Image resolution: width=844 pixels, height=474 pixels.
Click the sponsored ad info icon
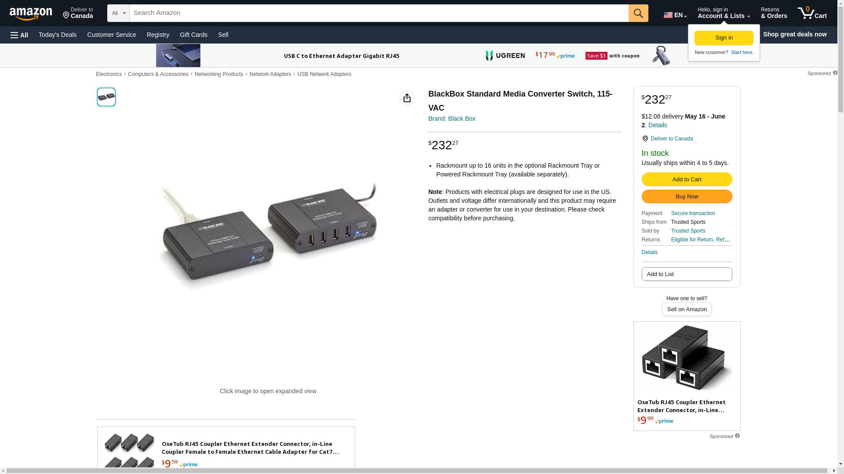(737, 436)
